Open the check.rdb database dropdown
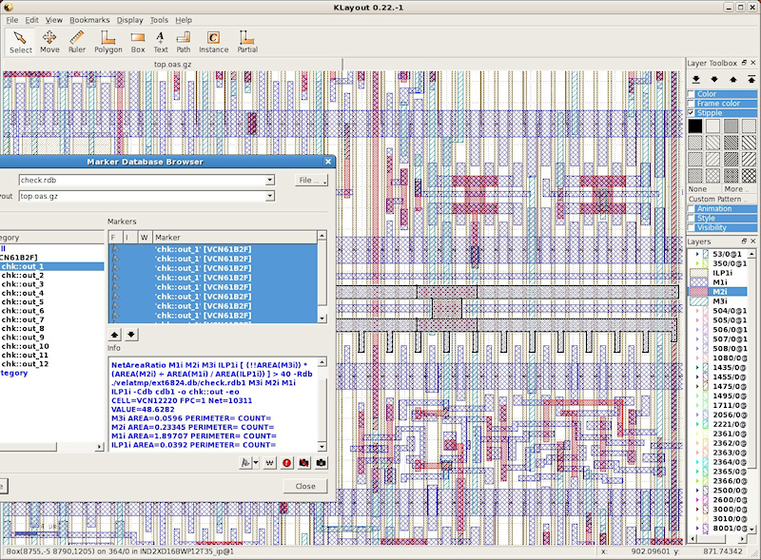761x560 pixels. [270, 180]
